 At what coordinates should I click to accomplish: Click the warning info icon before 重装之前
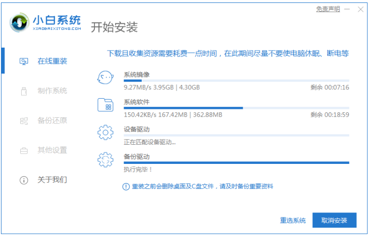coord(126,186)
